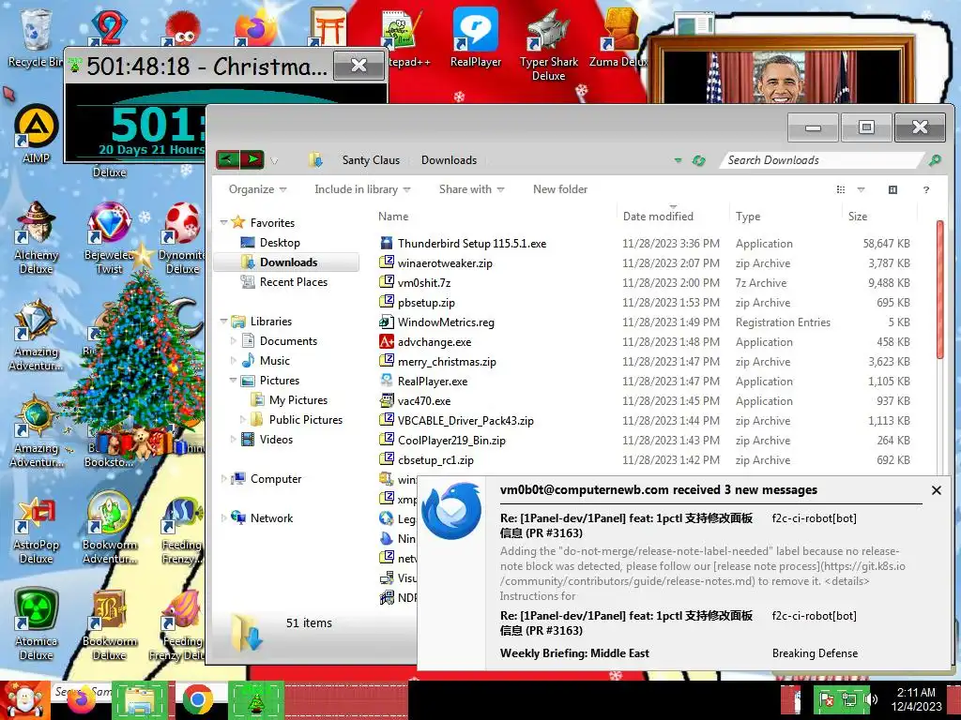Collapse the Favorites tree group
This screenshot has width=961, height=720.
[x=223, y=223]
